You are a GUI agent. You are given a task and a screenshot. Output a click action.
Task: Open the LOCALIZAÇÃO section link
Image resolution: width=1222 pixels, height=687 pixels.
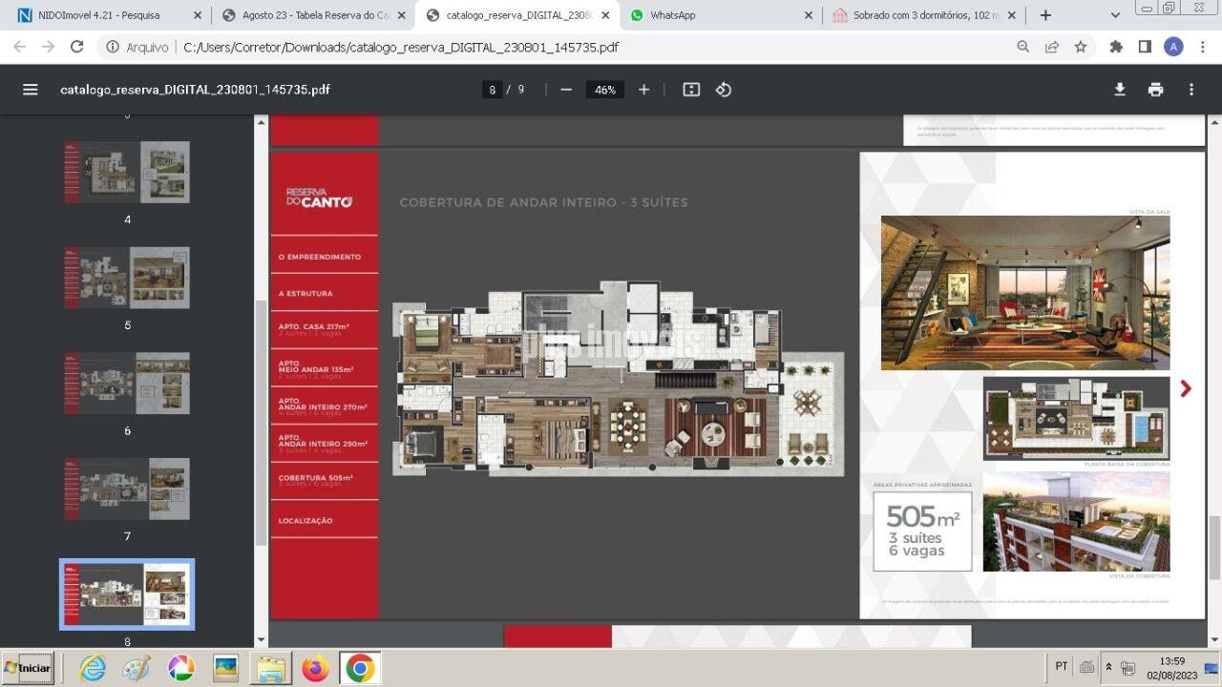[305, 521]
